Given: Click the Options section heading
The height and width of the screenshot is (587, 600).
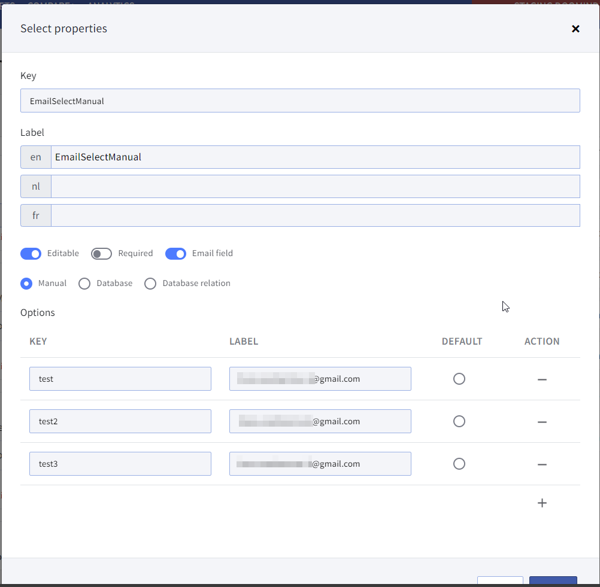Looking at the screenshot, I should tap(38, 313).
